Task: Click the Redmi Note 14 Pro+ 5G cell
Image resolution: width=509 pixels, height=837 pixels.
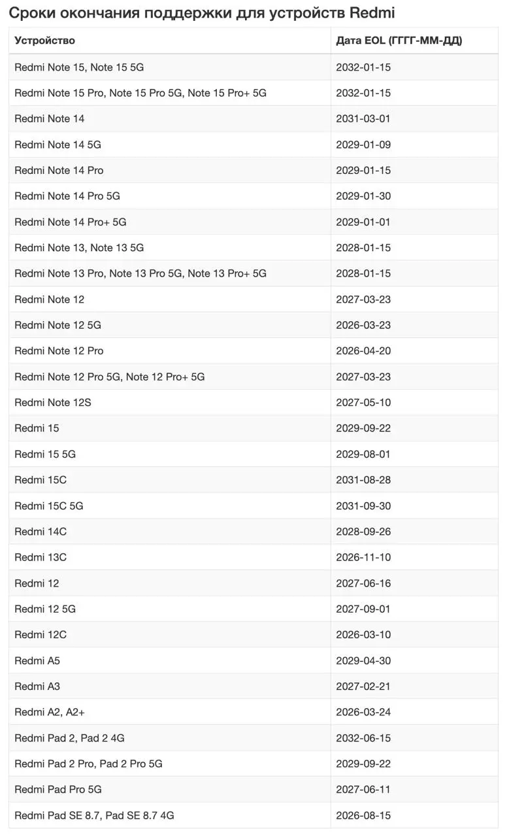Action: pyautogui.click(x=170, y=222)
